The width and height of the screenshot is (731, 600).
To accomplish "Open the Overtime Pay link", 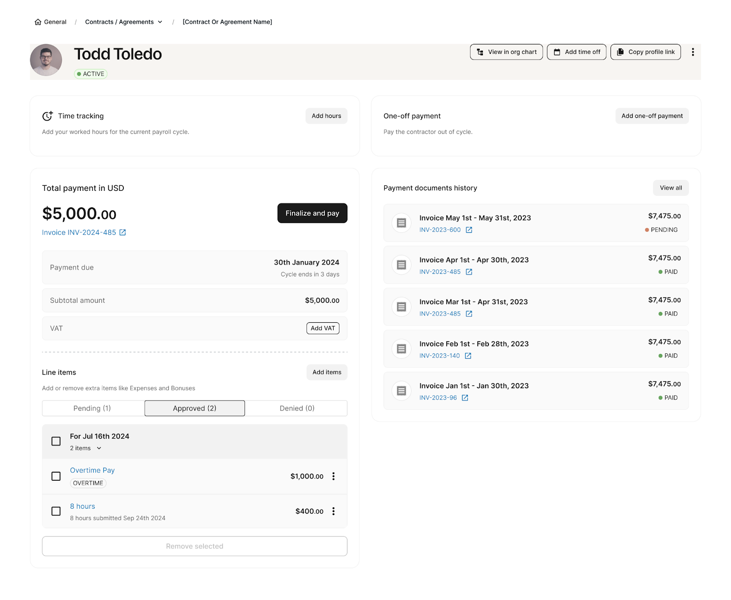I will [x=92, y=470].
